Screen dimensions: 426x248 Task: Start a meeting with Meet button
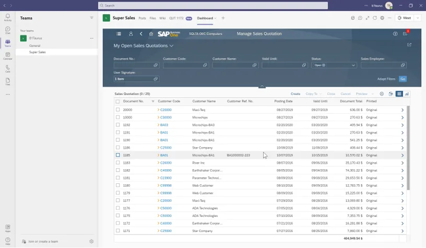[404, 18]
